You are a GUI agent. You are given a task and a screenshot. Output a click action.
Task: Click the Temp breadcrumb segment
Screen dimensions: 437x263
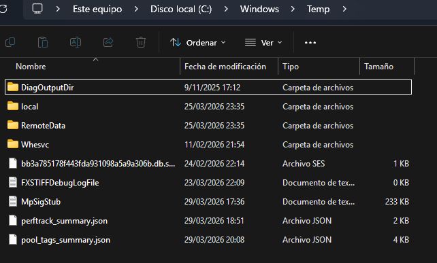319,10
